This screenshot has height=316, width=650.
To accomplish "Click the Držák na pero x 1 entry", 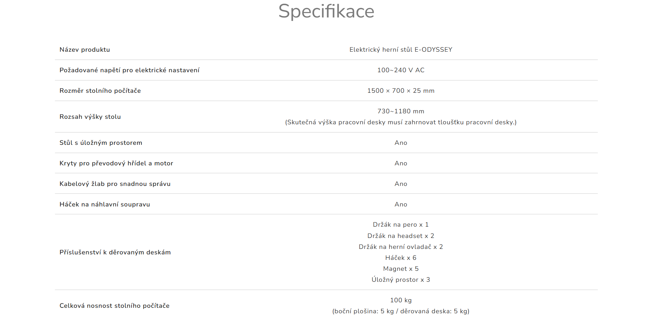I will (x=401, y=225).
